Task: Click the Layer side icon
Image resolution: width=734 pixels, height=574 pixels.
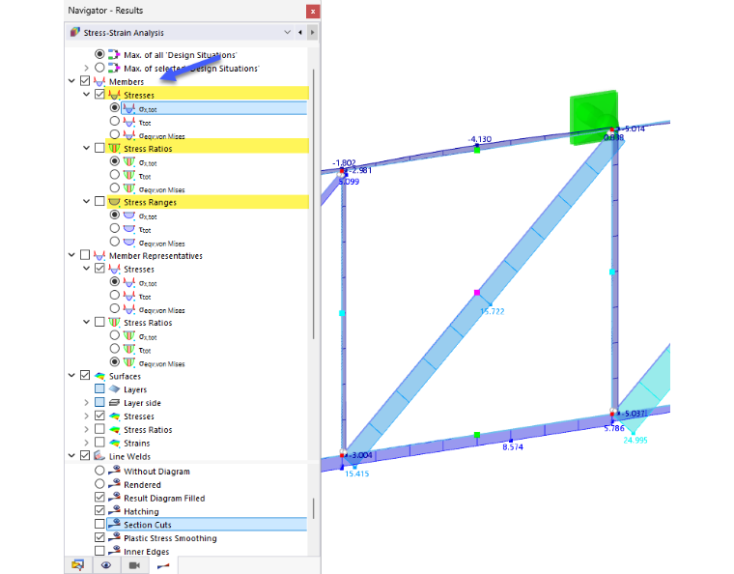Action: (x=114, y=403)
